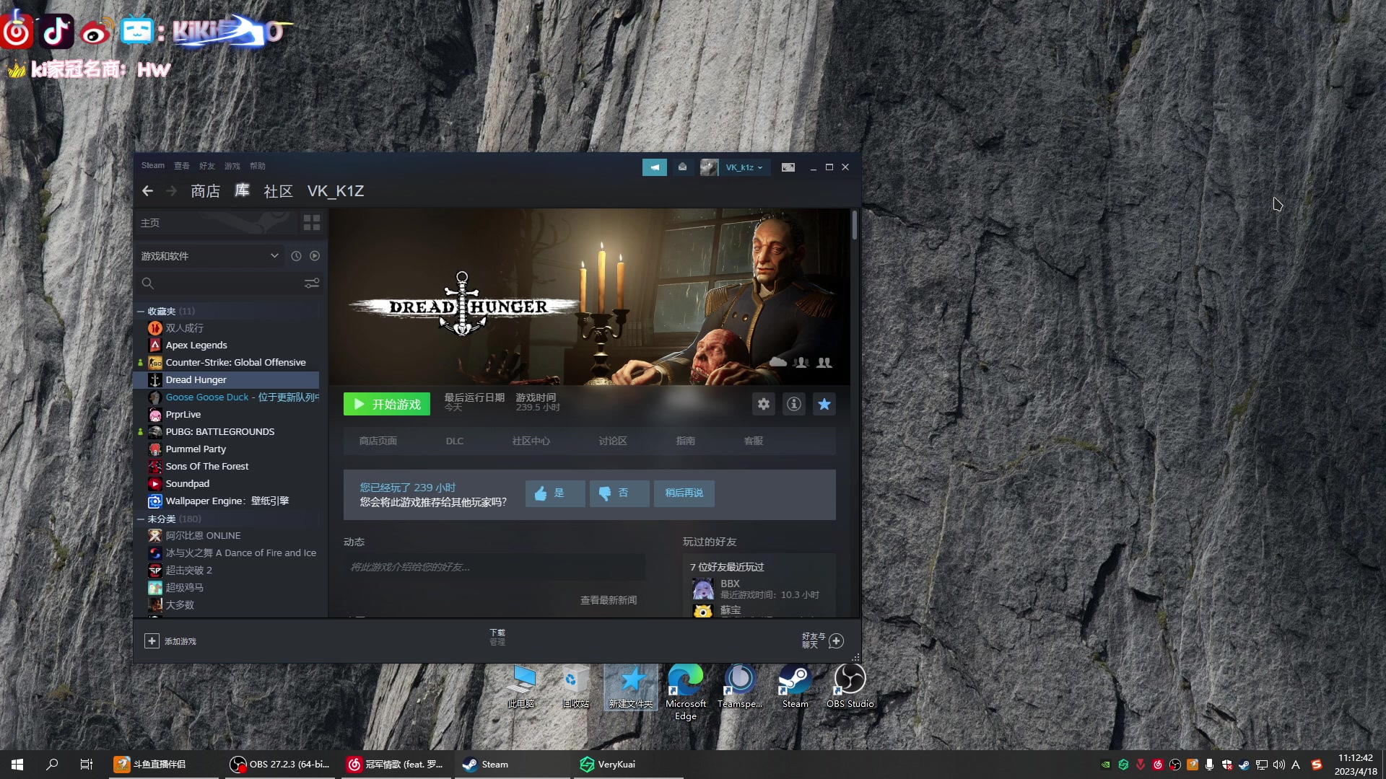The image size is (1386, 779).
Task: Open Windows Start menu
Action: [x=17, y=765]
